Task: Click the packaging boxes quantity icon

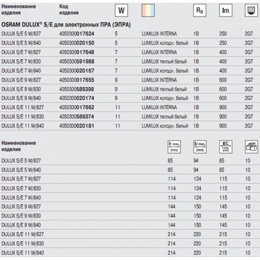Action: pos(251,147)
